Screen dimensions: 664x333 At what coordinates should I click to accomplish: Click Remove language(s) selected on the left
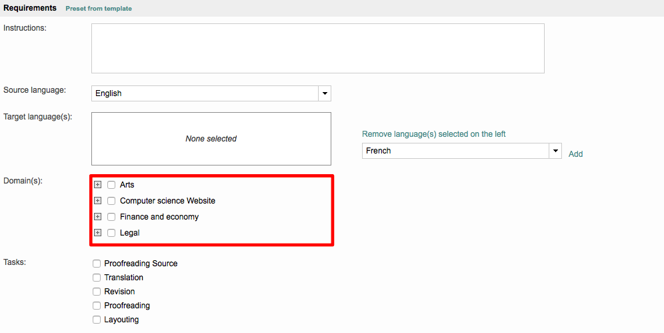click(x=433, y=134)
